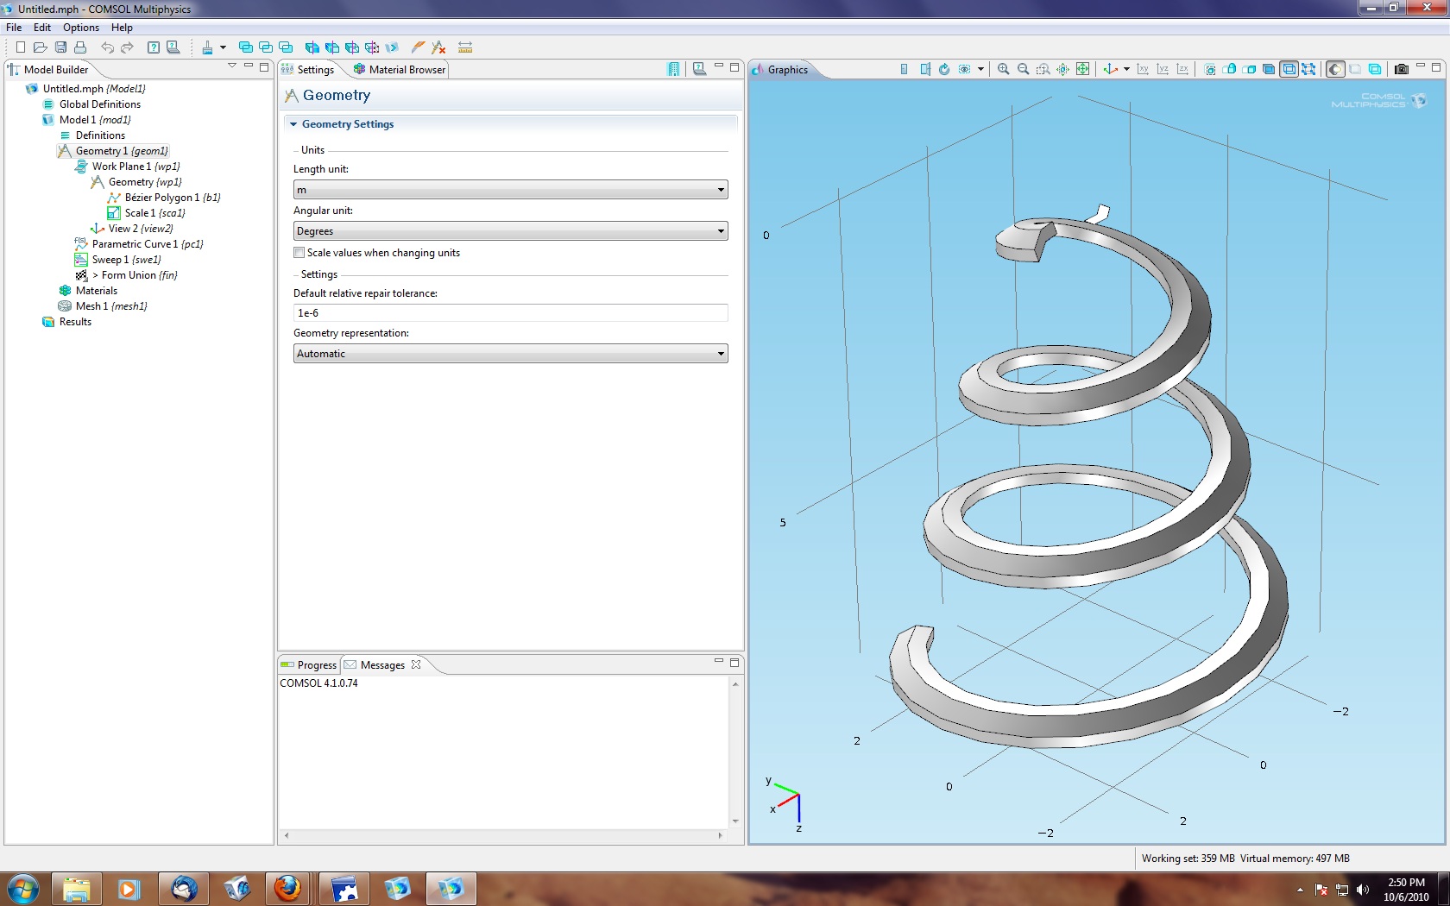Viewport: 1450px width, 906px height.
Task: Toggle the Scene Light button
Action: click(x=1335, y=69)
